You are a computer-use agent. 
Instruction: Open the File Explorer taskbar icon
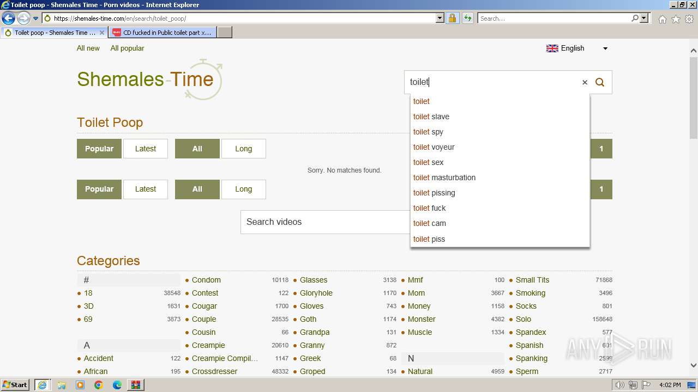(x=62, y=385)
